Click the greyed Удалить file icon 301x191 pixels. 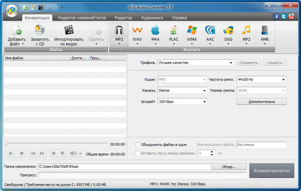tap(96, 30)
